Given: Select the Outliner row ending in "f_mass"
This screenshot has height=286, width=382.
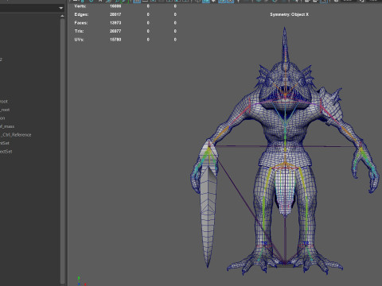Looking at the screenshot, I should (7, 126).
